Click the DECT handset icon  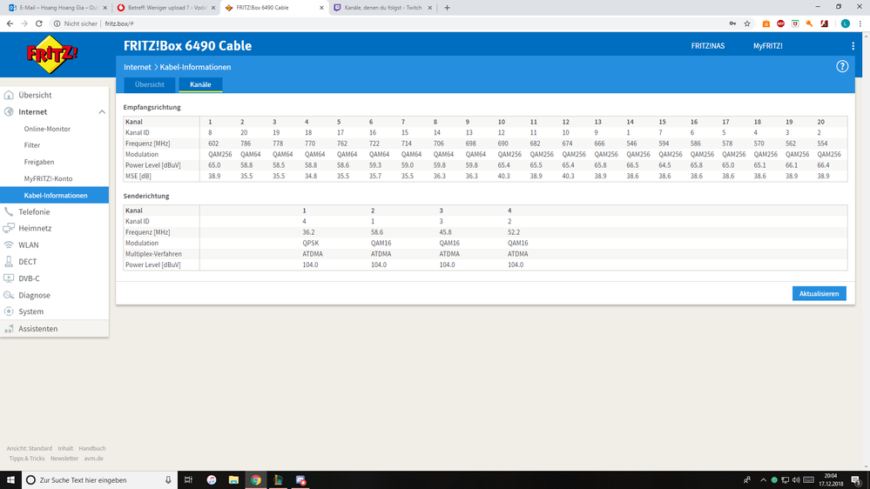pos(9,261)
